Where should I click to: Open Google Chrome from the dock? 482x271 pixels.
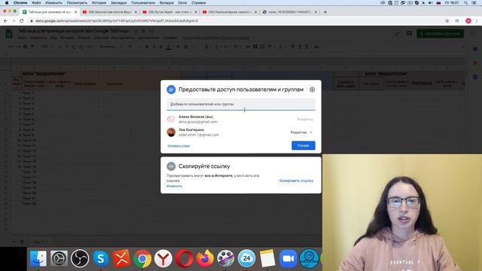tap(142, 258)
